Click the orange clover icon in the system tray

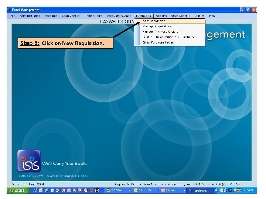pos(239,190)
